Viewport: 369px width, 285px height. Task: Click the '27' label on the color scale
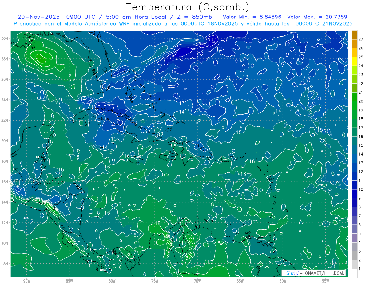click(361, 39)
